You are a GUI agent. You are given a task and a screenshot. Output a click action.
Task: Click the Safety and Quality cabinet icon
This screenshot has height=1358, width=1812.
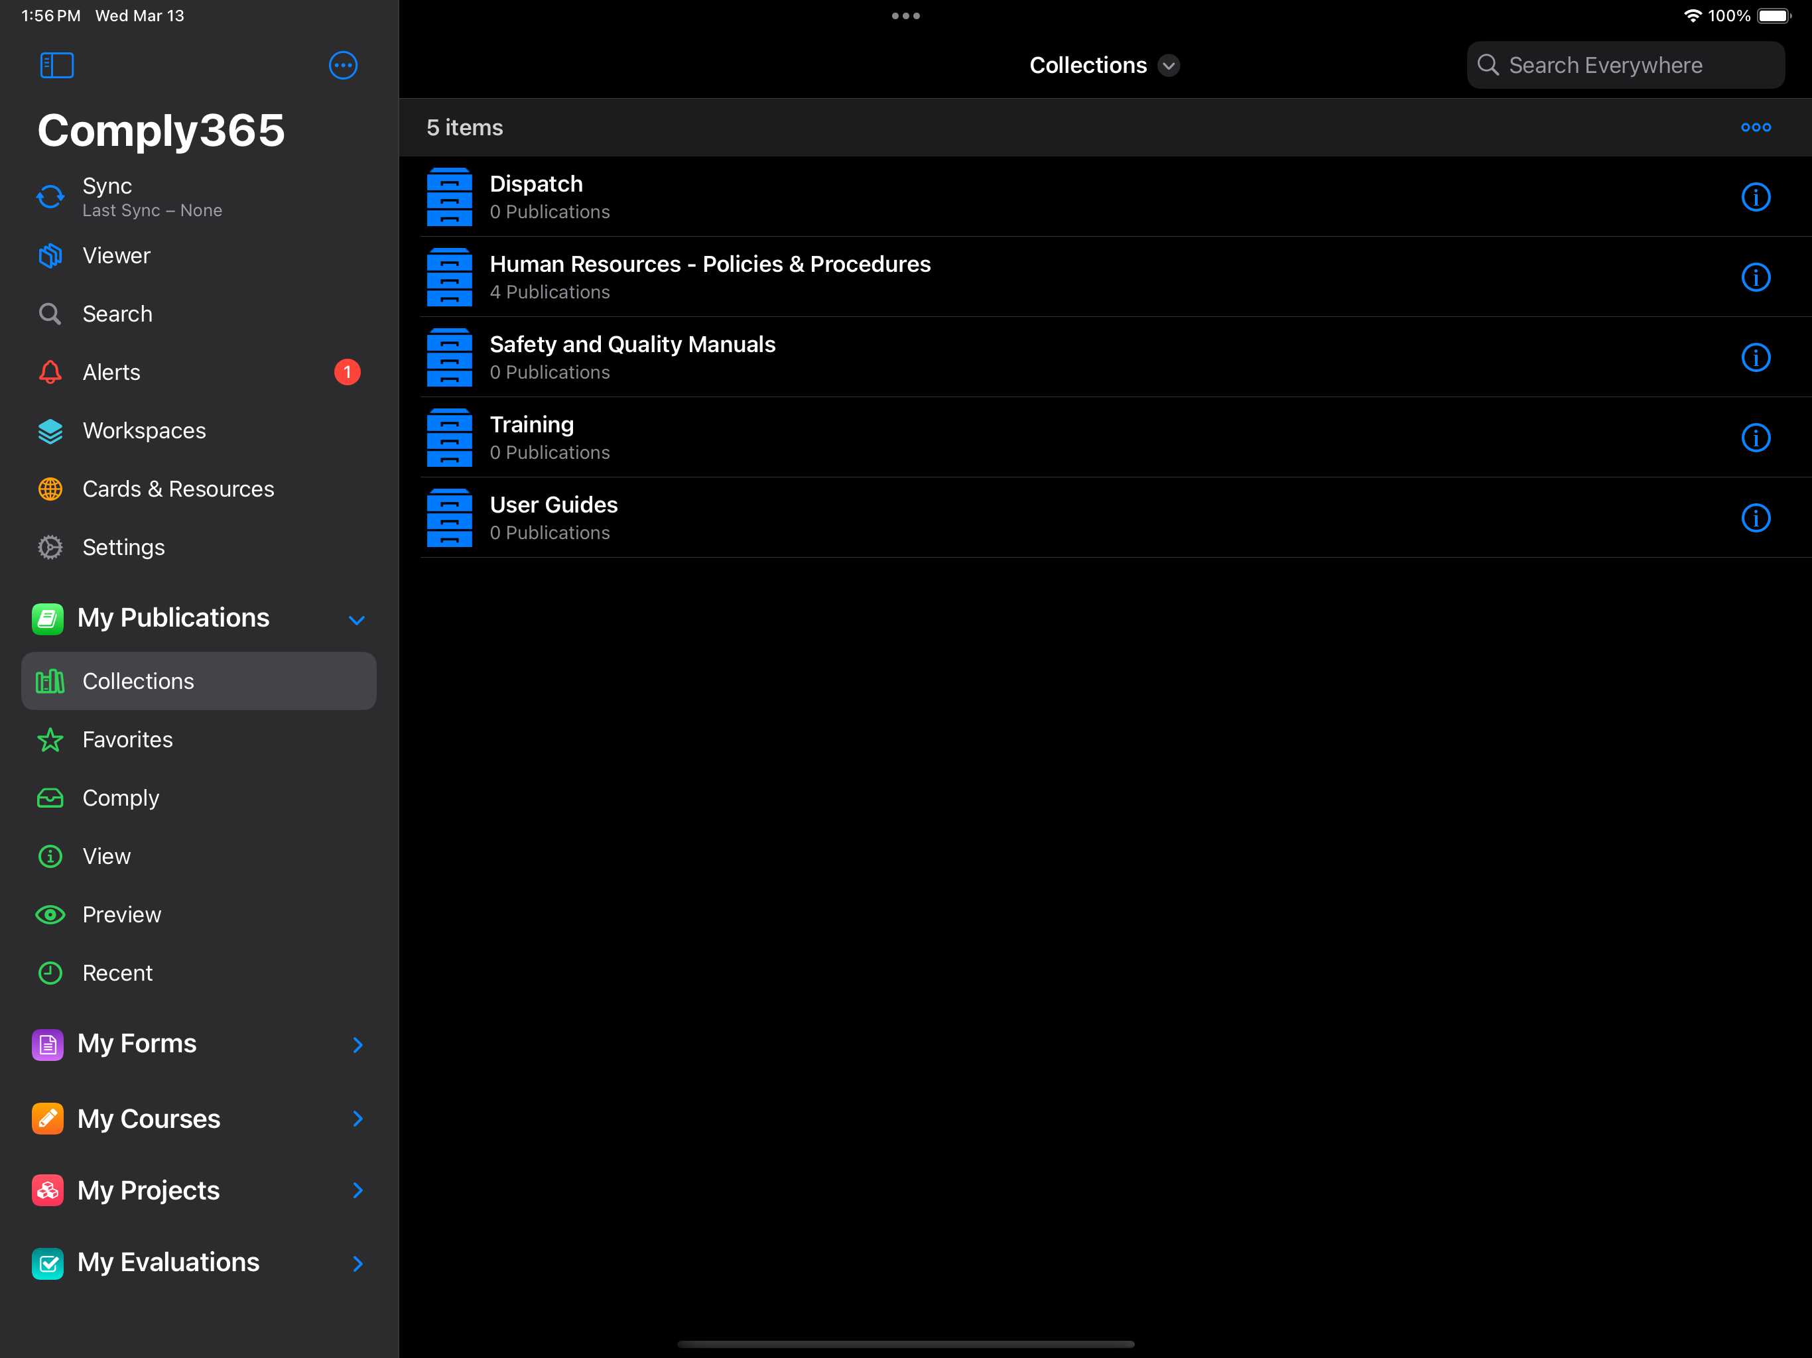click(x=449, y=357)
